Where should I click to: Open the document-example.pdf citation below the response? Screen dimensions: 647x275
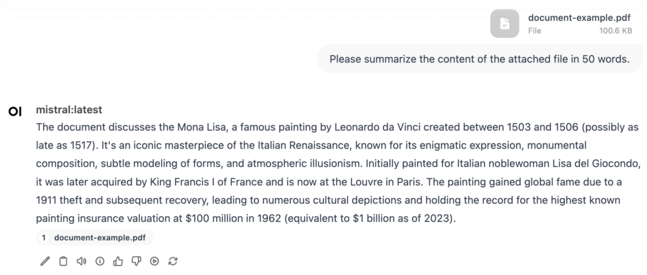click(x=101, y=238)
